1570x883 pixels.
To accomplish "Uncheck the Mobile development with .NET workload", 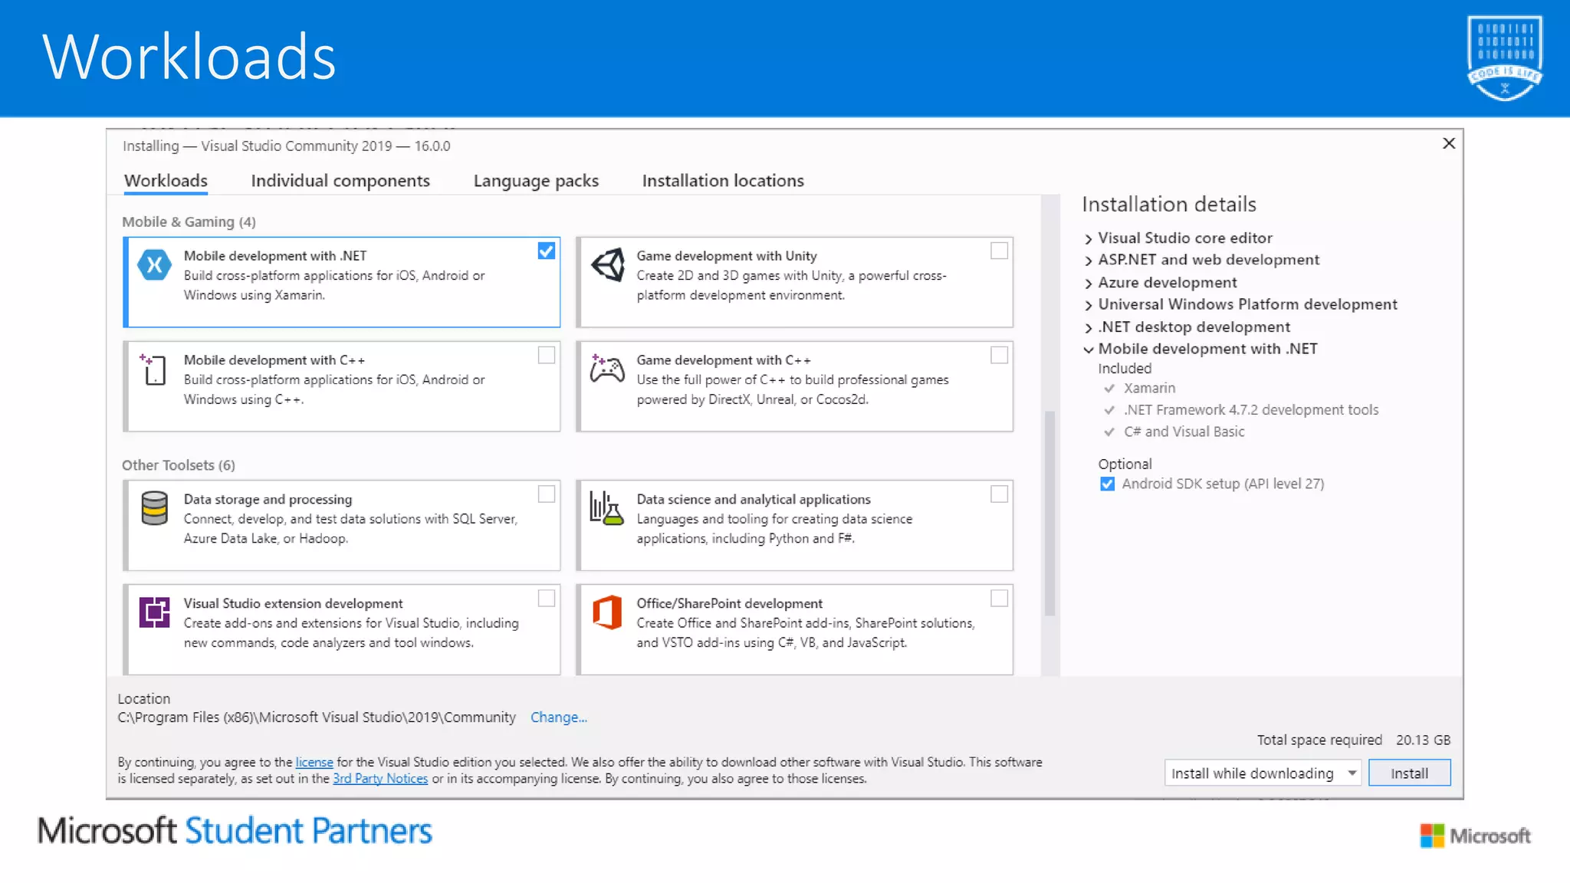I will pyautogui.click(x=546, y=251).
